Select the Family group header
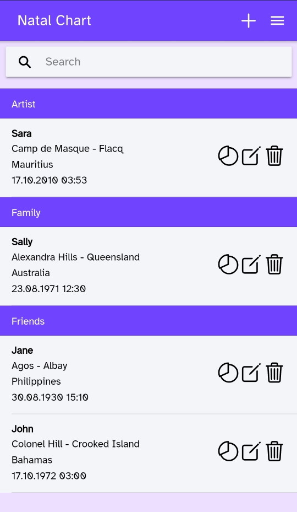Image resolution: width=297 pixels, height=512 pixels. coord(148,212)
